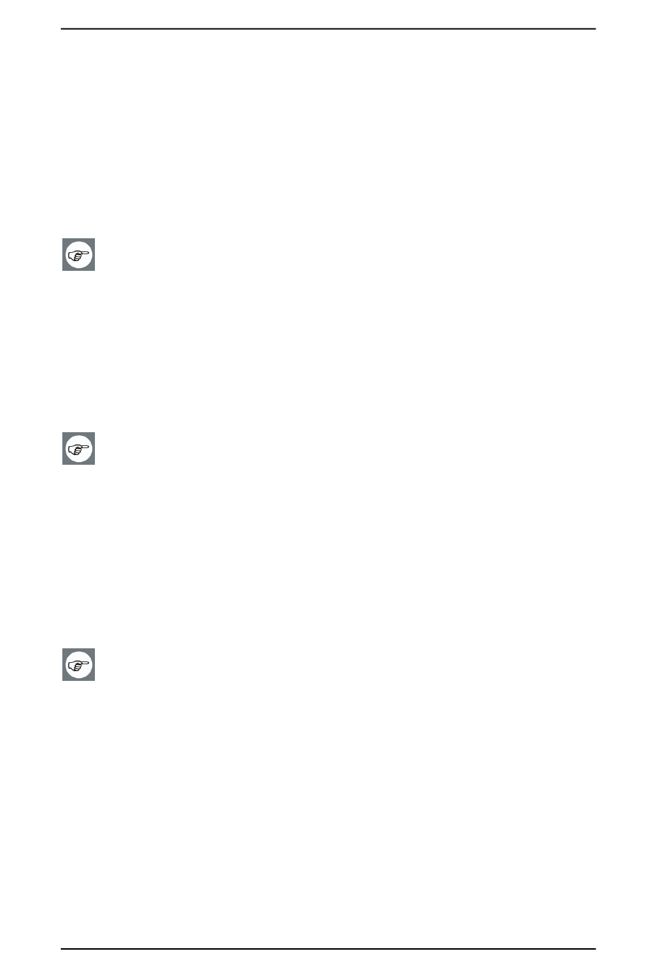The image size is (658, 969).
Task: Select the hand glyph inside the middle note icon
Action: pos(78,449)
